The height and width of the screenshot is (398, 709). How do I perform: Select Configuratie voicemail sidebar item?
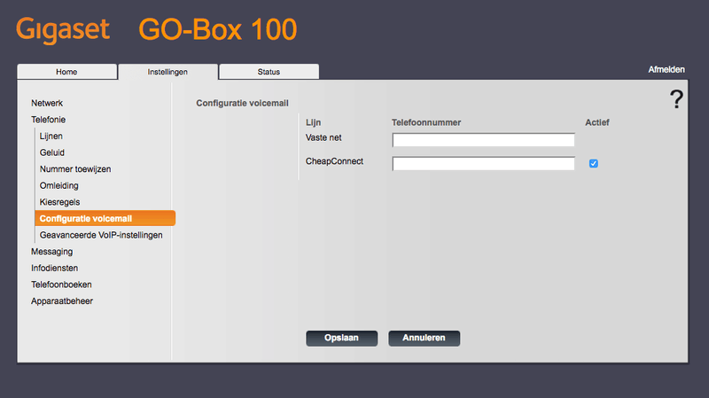[x=105, y=218]
